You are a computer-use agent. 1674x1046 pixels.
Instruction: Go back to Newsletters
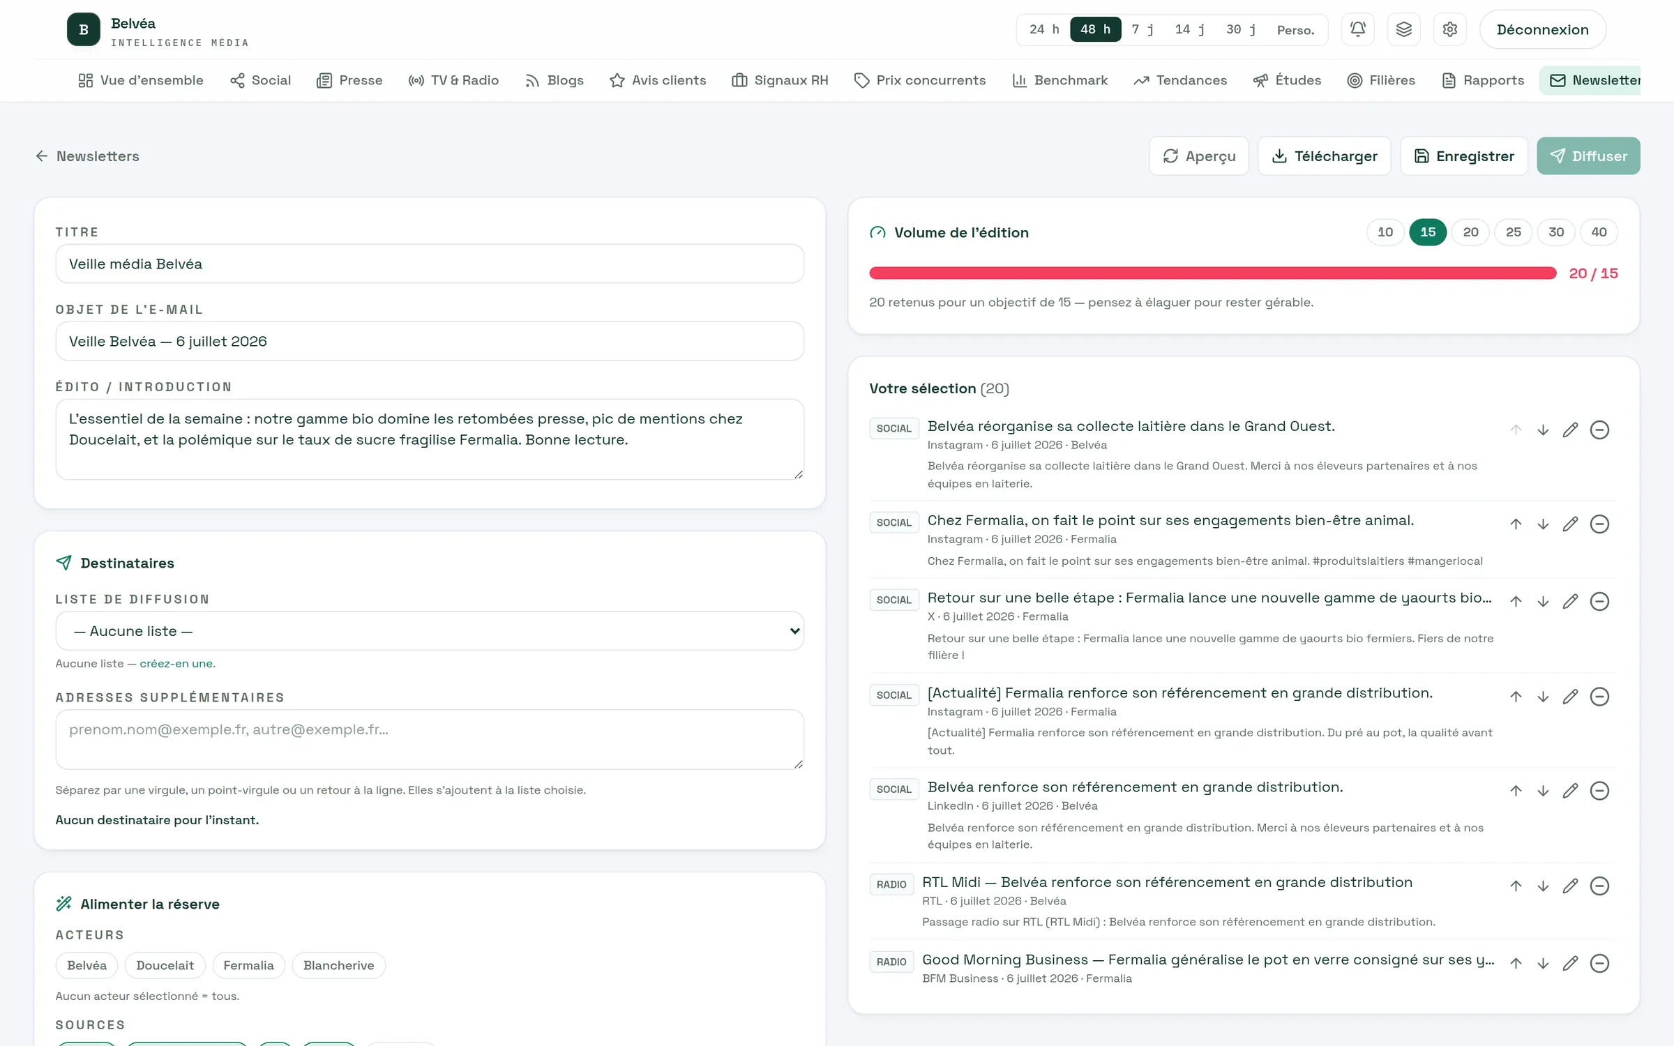[88, 156]
